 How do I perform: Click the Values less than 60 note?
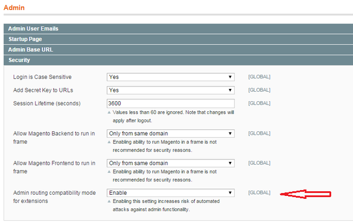171,117
